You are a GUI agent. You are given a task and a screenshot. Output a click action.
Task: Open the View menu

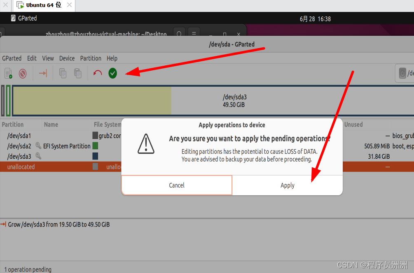pos(48,58)
